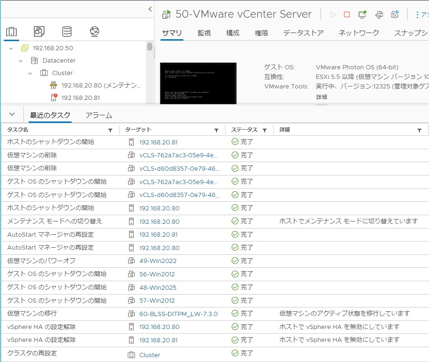Image resolution: width=429 pixels, height=362 pixels.
Task: Launch the remote console monitor icon
Action: [x=362, y=14]
